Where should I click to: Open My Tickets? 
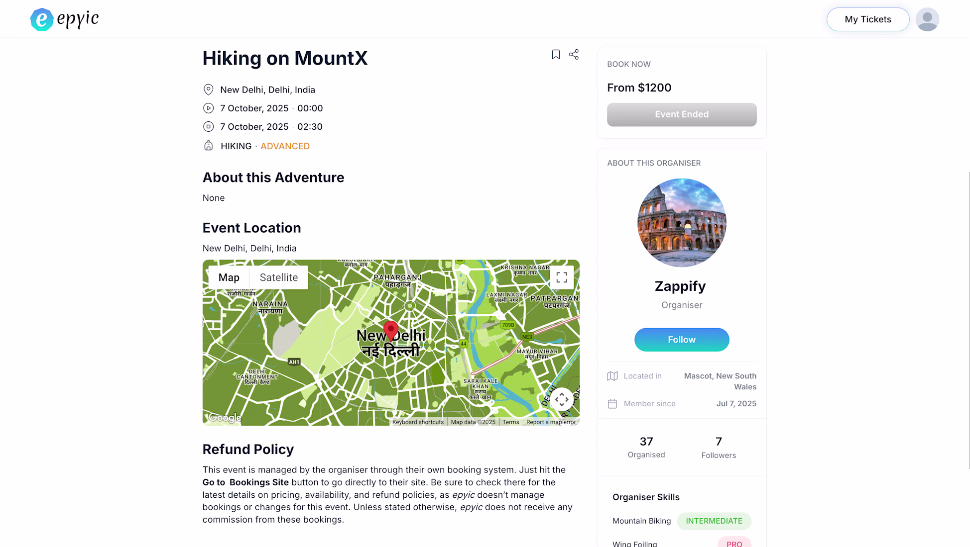(867, 19)
